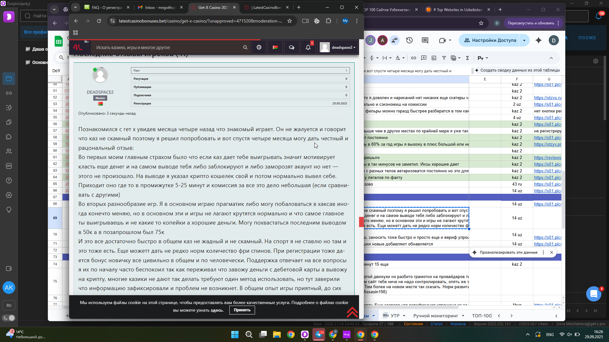Open the team users icon in Dolphin sidebar
The image size is (609, 342).
(x=9, y=151)
